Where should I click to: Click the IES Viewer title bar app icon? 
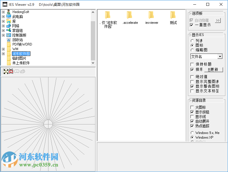(5, 4)
